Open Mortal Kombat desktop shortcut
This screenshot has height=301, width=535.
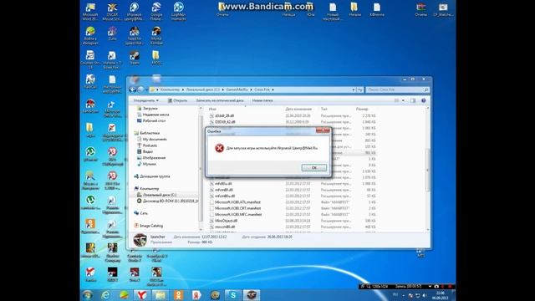156,36
